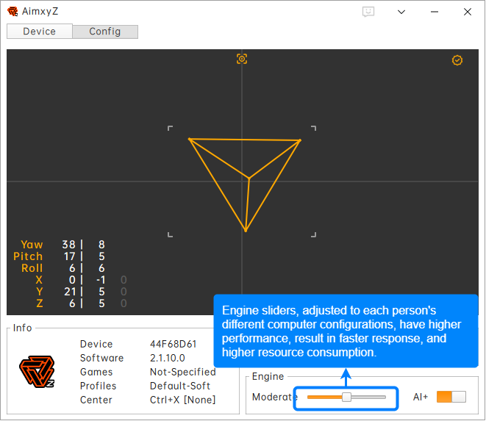Click the top-right tracking frame corner bracket
This screenshot has height=421, width=486.
tap(314, 129)
